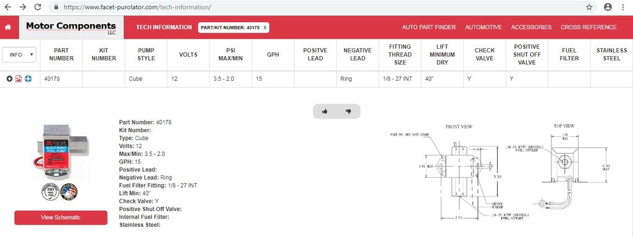Open the browser three-dot menu
633x237 pixels.
click(x=623, y=7)
